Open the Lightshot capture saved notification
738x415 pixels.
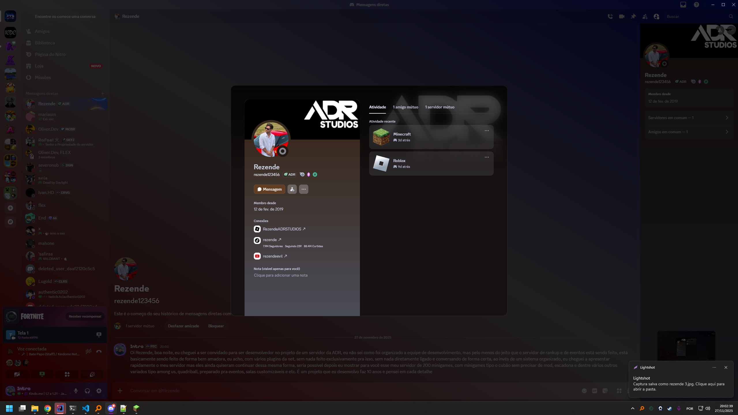click(678, 384)
